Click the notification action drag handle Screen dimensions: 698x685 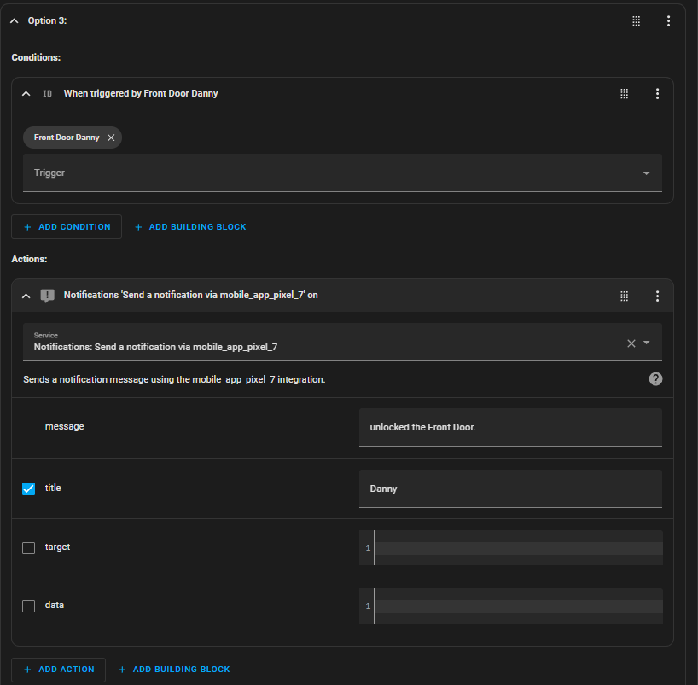tap(624, 296)
